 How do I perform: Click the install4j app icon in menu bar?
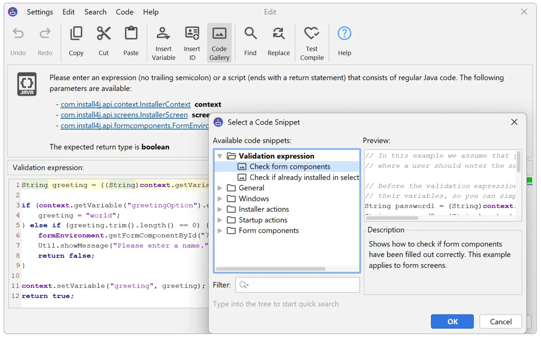pyautogui.click(x=13, y=12)
